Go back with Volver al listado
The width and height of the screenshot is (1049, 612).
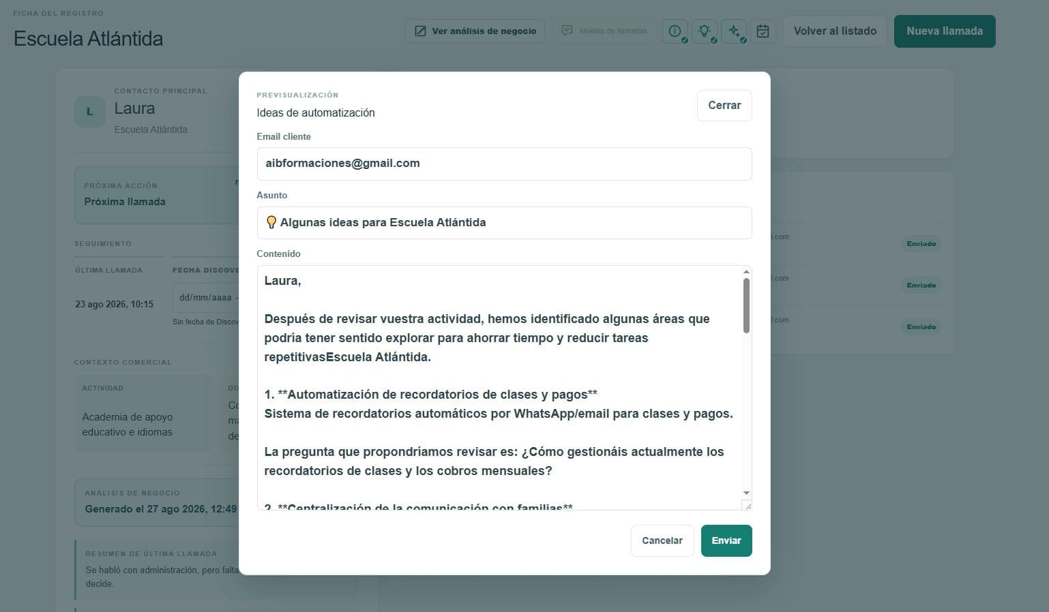coord(835,31)
